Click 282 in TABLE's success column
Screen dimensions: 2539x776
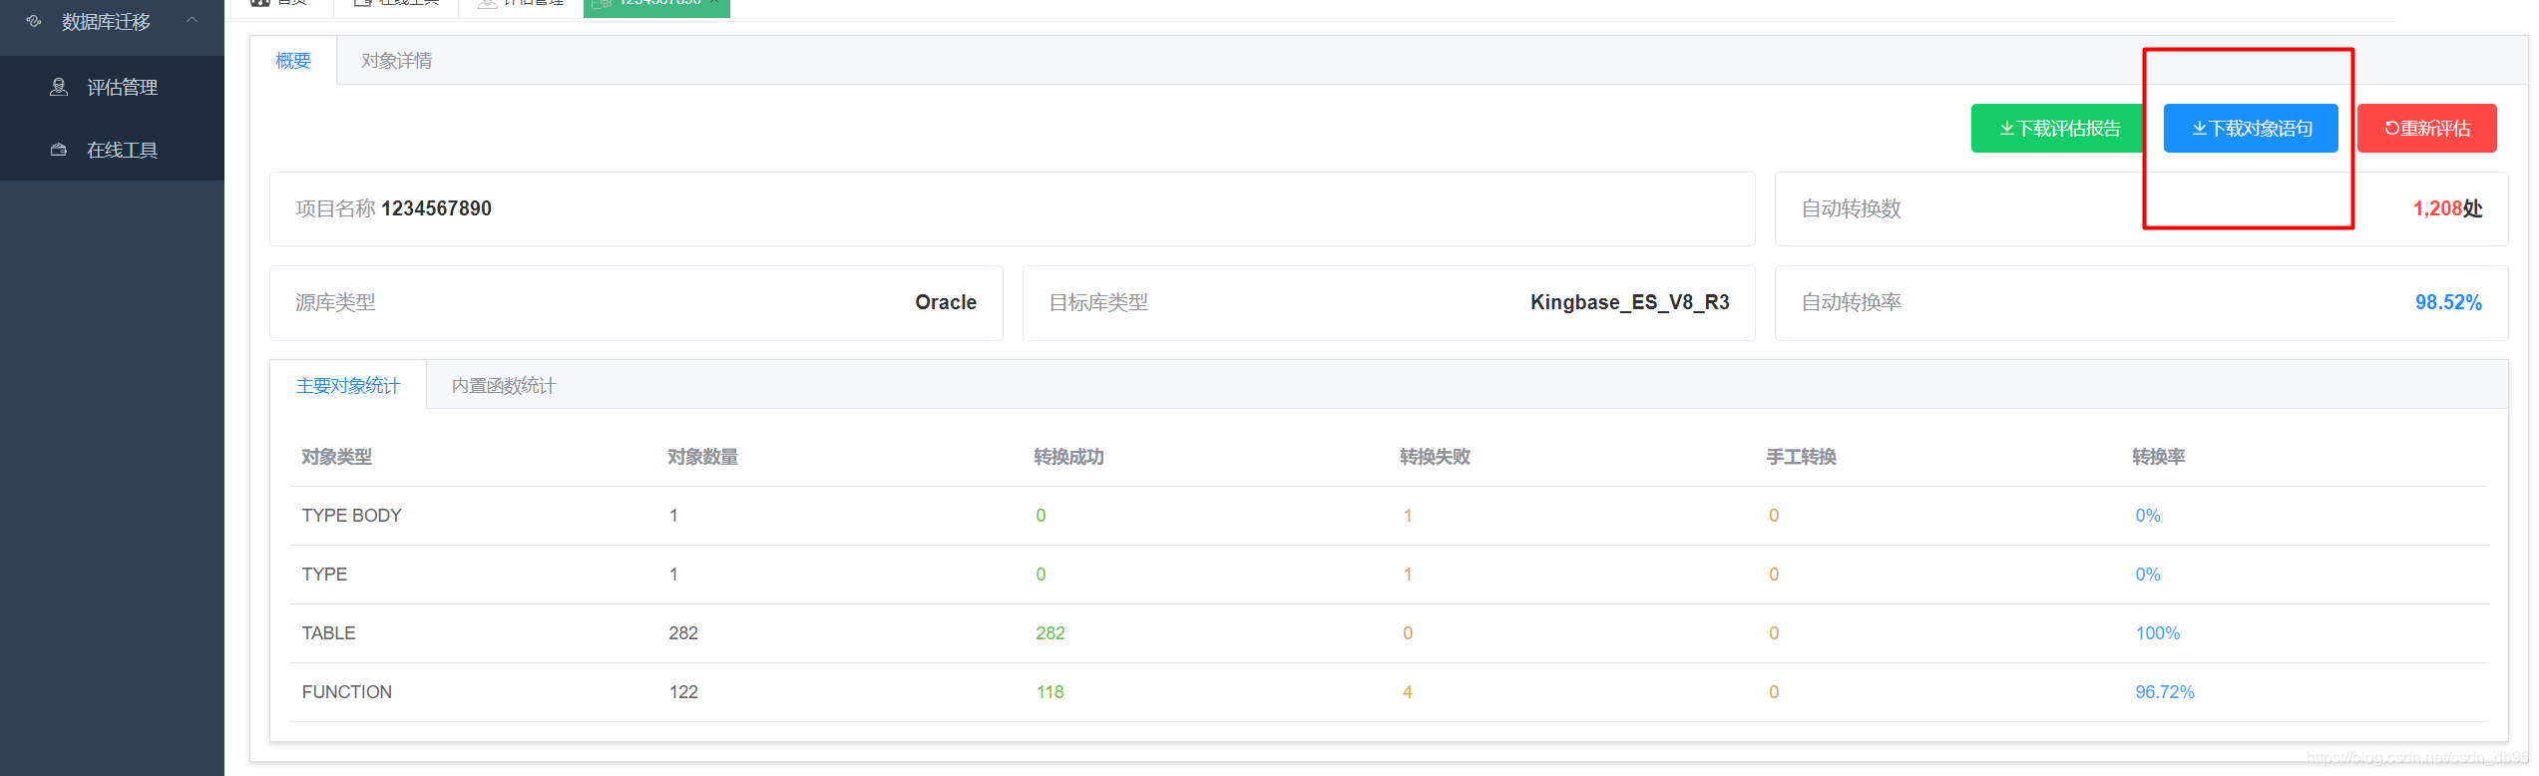[x=1050, y=633]
